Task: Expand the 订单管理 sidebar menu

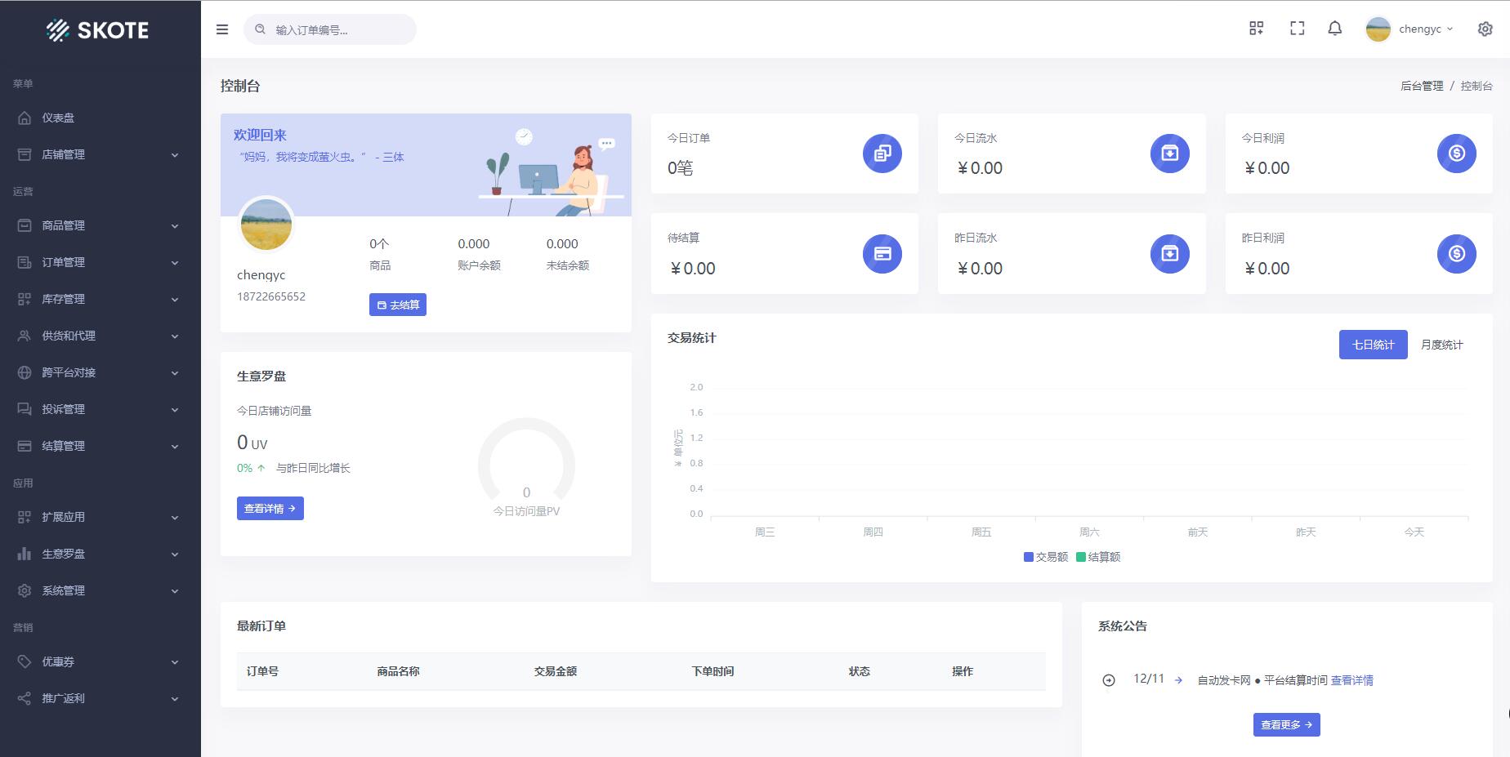Action: pos(100,262)
